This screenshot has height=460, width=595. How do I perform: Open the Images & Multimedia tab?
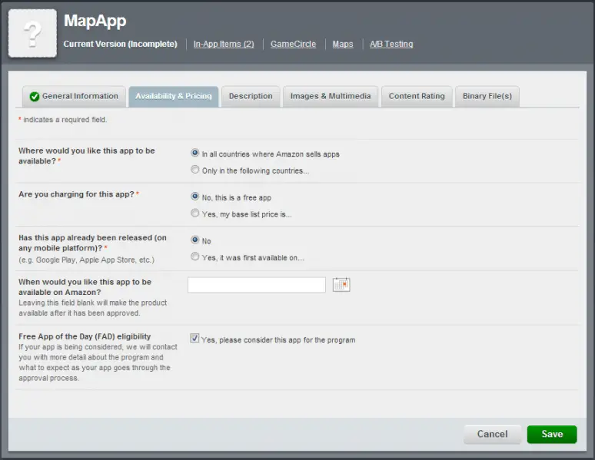tap(331, 96)
